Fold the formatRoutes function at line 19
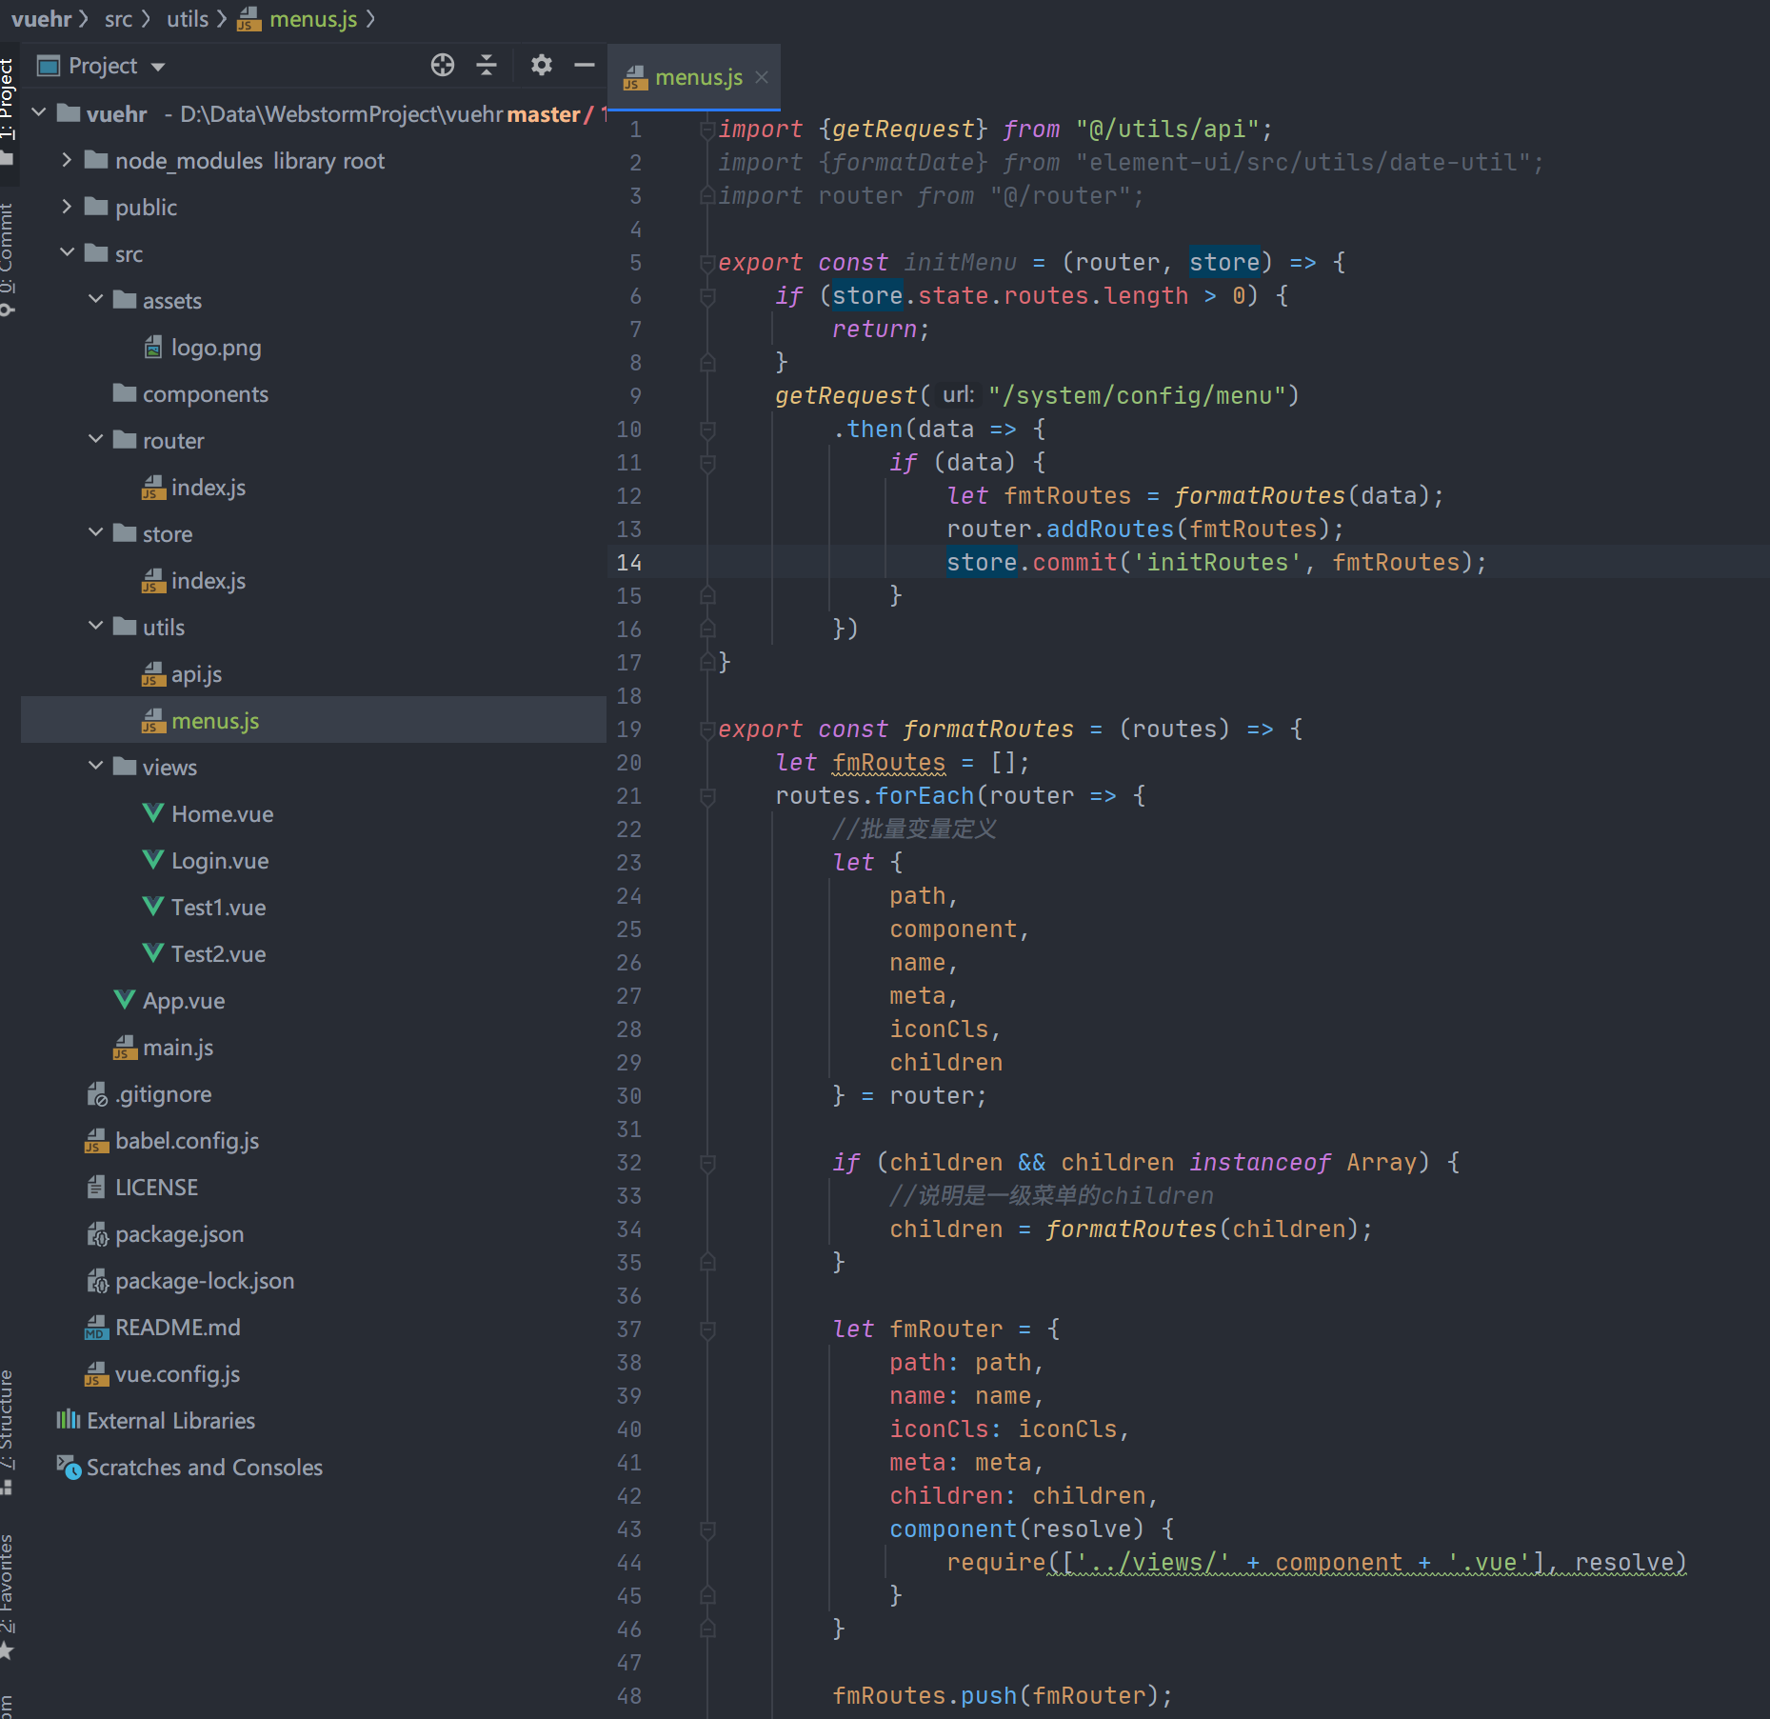The image size is (1770, 1719). [x=707, y=730]
